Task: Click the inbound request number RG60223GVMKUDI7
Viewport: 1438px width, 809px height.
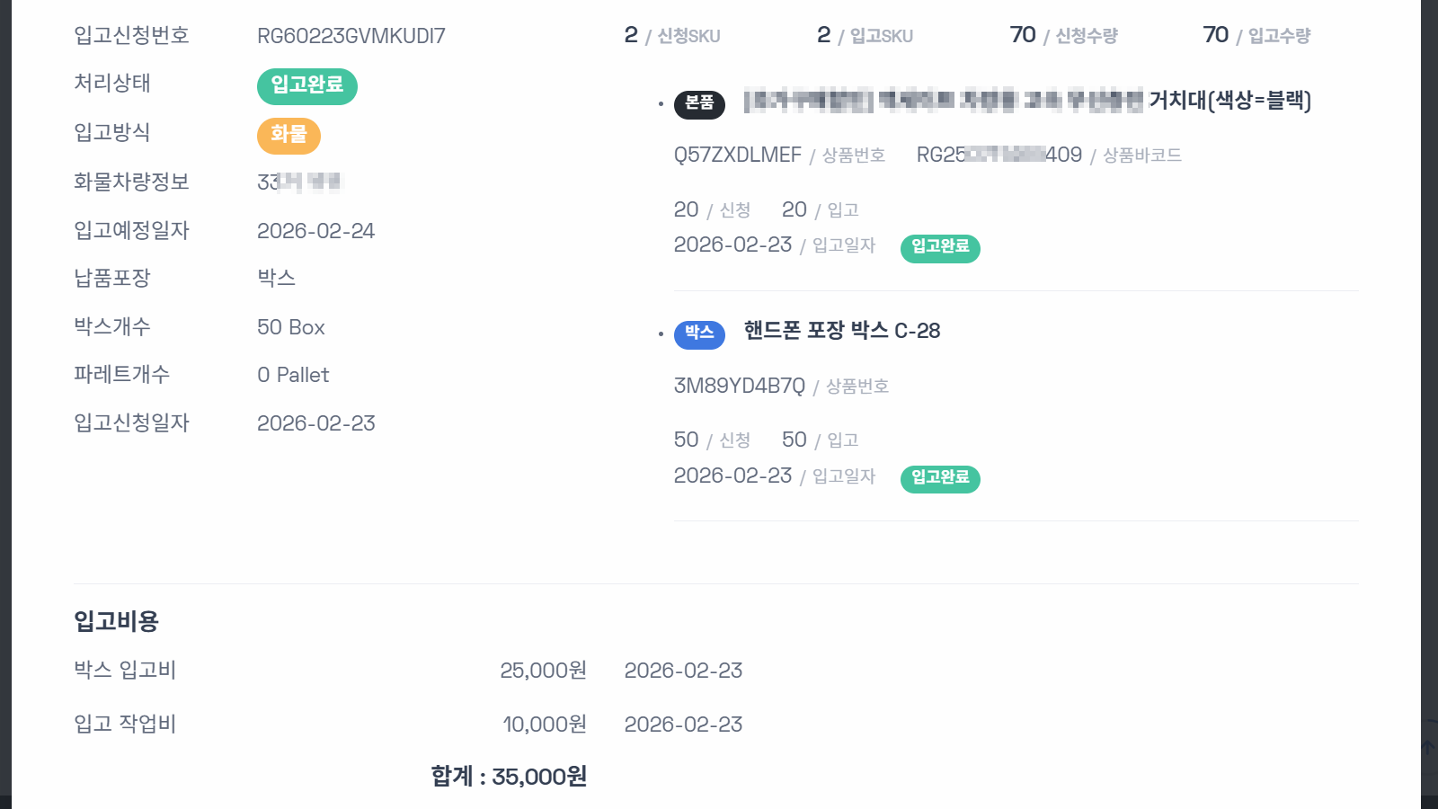Action: tap(351, 37)
